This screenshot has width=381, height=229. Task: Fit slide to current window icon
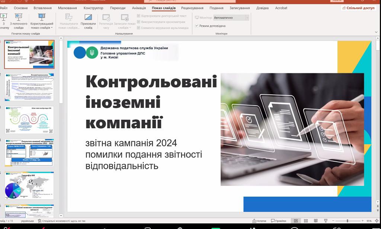(377, 221)
